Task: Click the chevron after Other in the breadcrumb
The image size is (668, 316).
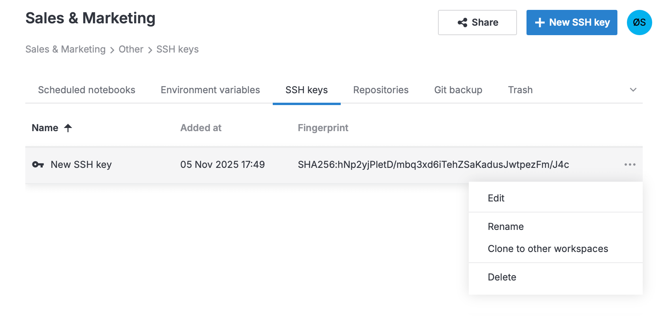Action: (x=150, y=50)
